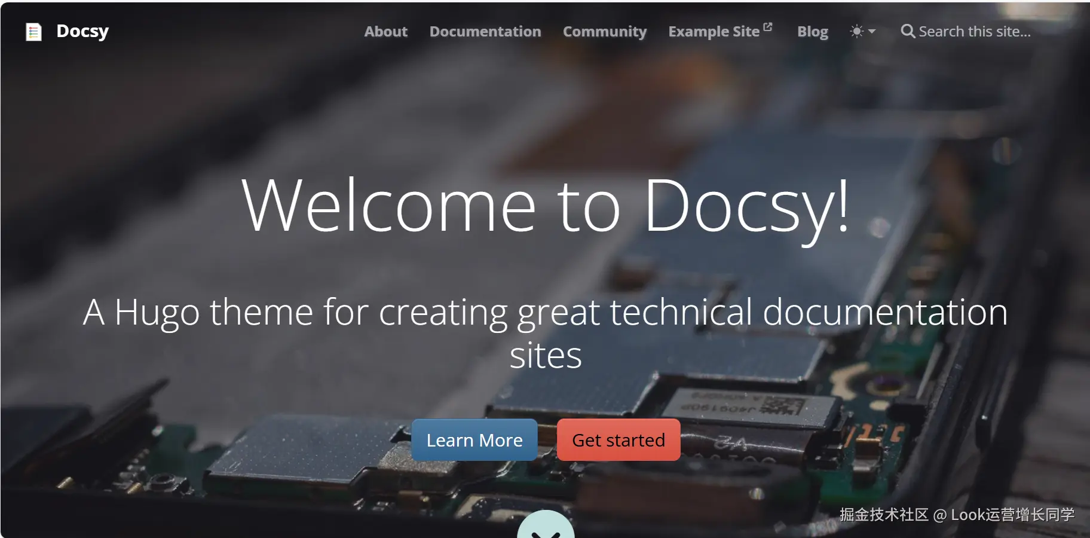Visit the Example Site link
Screen dimensions: 1090x538
click(721, 31)
